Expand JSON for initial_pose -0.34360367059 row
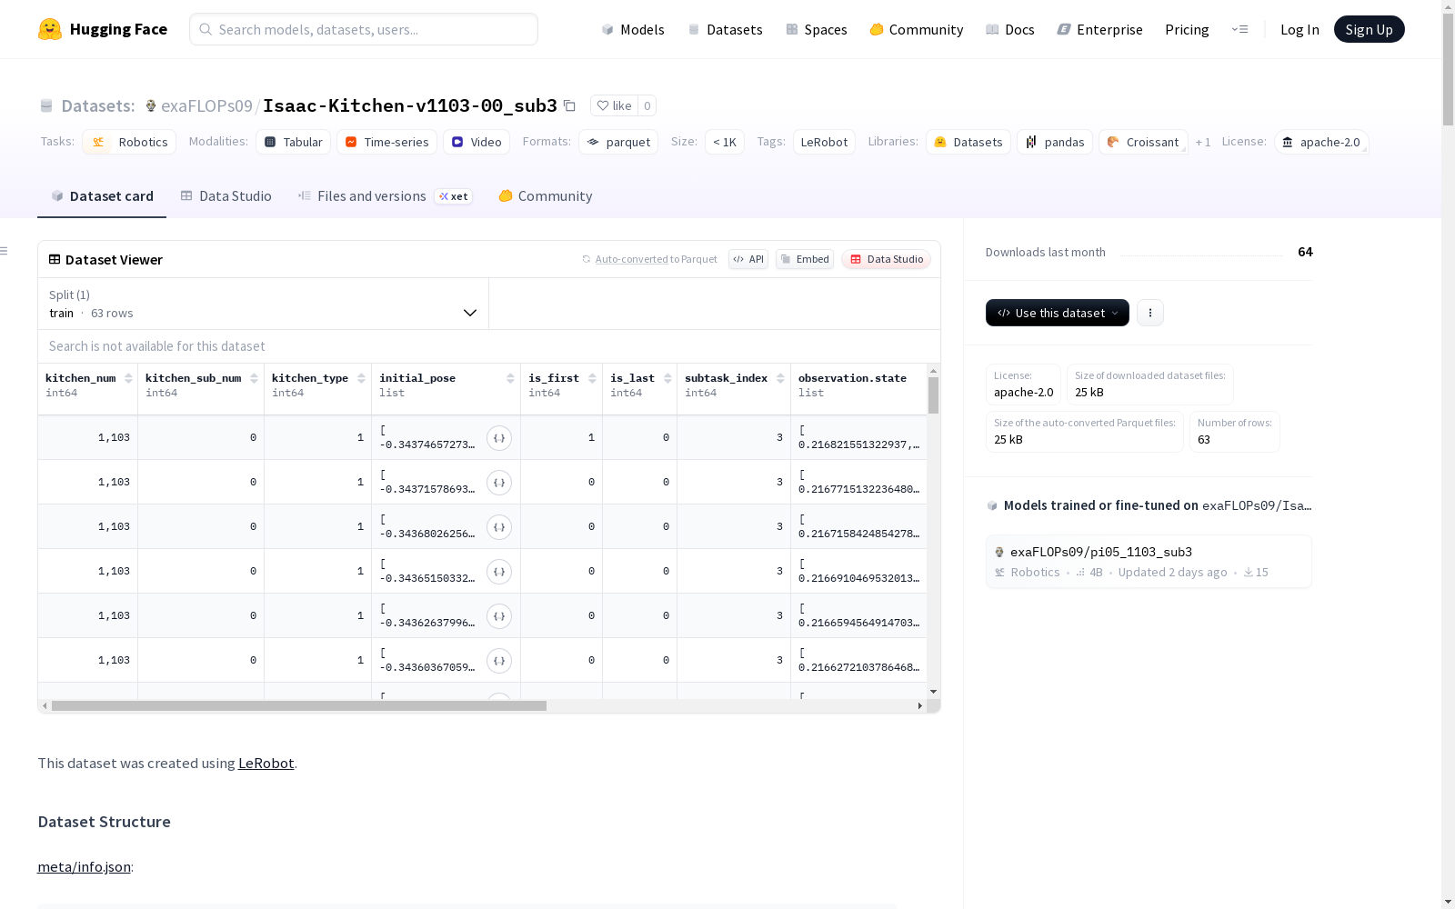 coord(499,661)
